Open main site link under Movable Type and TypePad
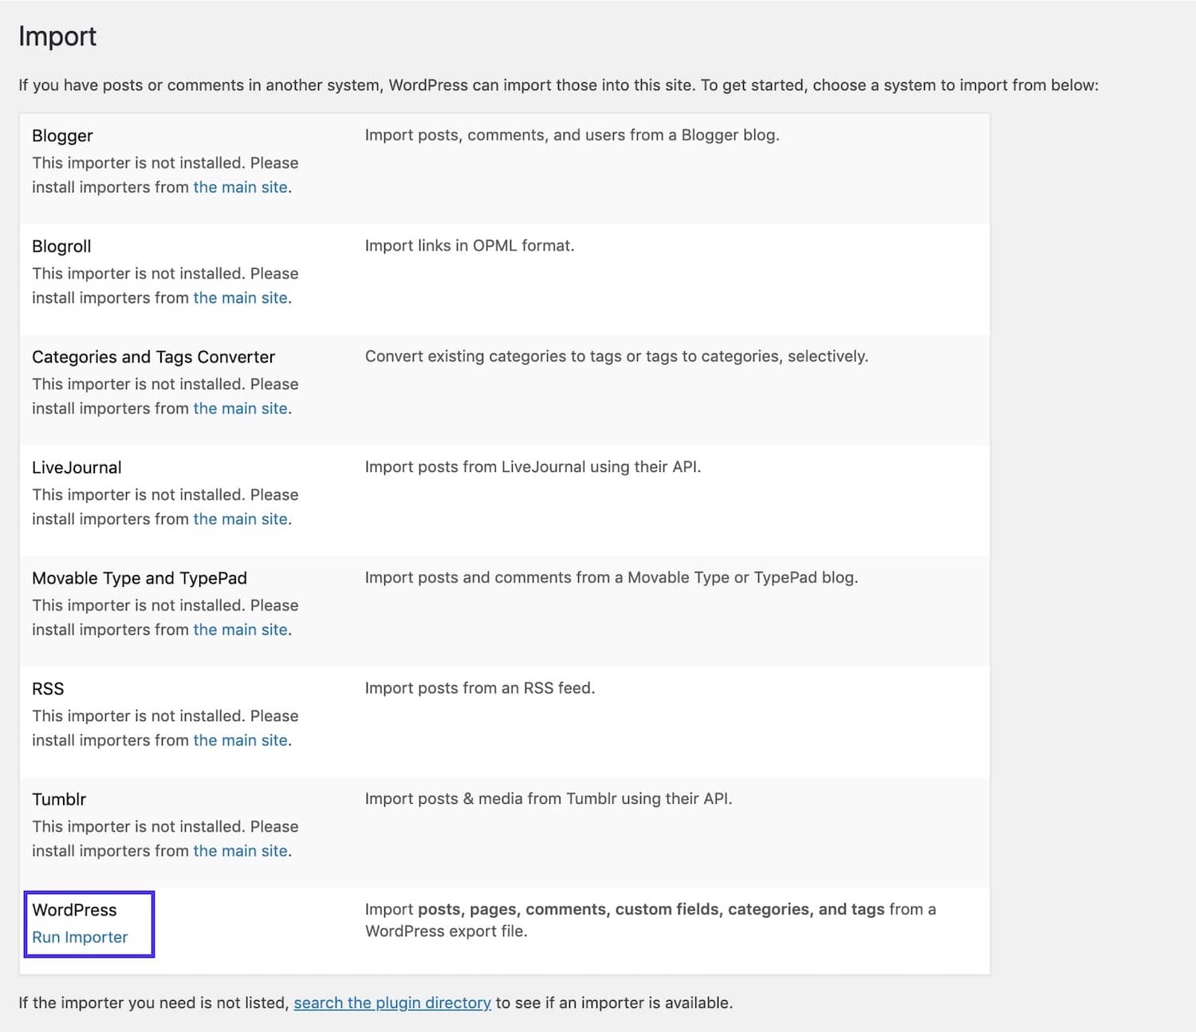Image resolution: width=1196 pixels, height=1032 pixels. [x=240, y=629]
